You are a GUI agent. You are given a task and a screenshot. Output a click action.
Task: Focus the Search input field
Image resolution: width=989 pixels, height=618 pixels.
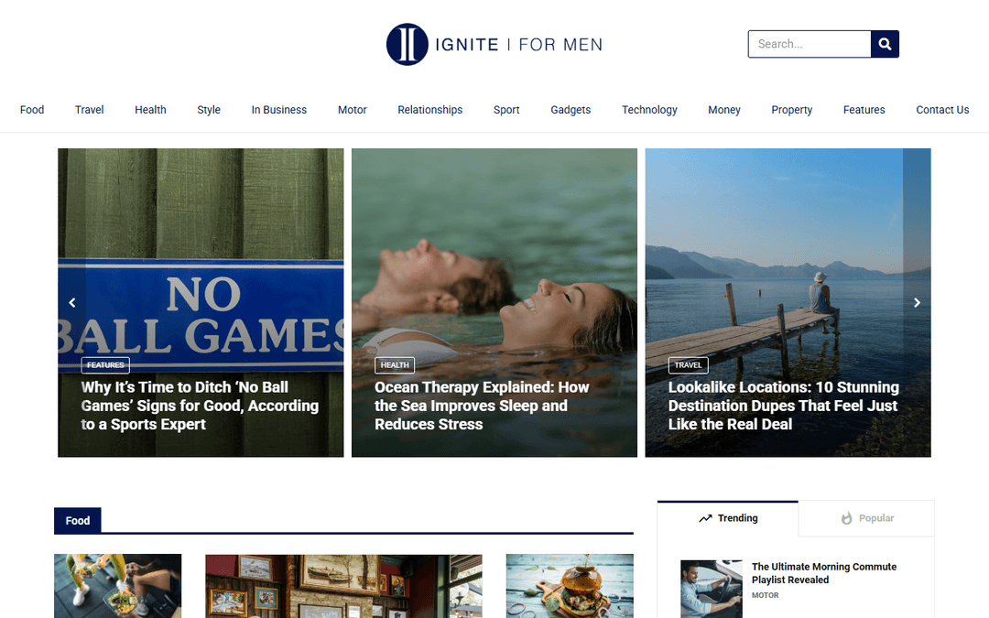[x=810, y=44]
